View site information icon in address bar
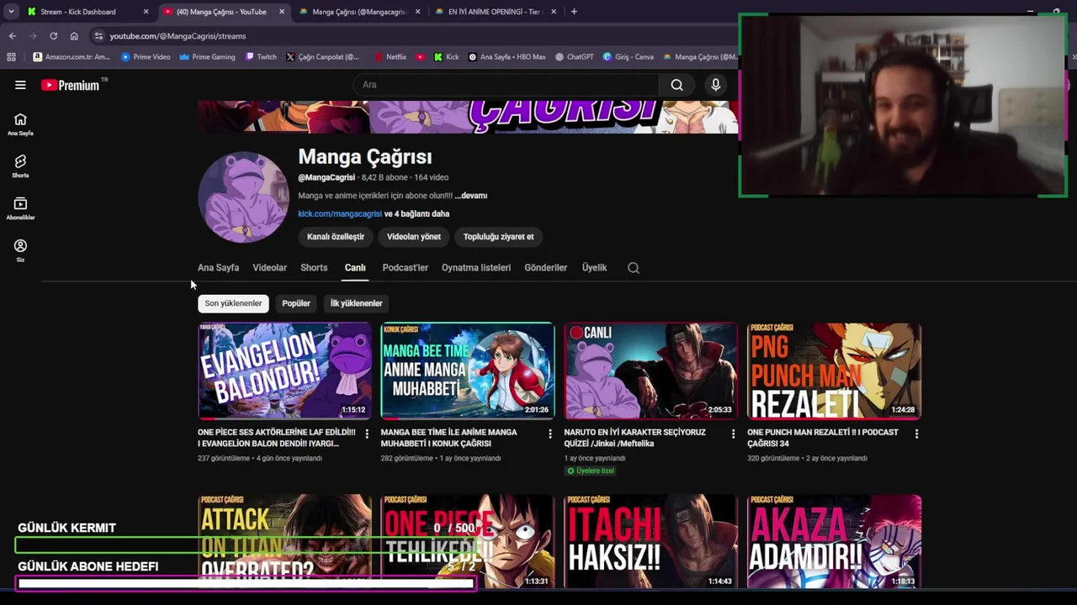The width and height of the screenshot is (1077, 605). [x=98, y=36]
